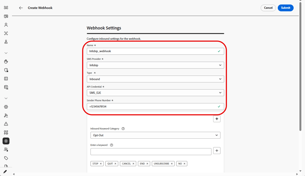Focus the Enter a keyword field
305x176 pixels.
[151, 151]
